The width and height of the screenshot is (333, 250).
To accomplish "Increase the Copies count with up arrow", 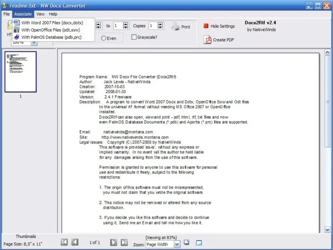I will click(x=160, y=24).
